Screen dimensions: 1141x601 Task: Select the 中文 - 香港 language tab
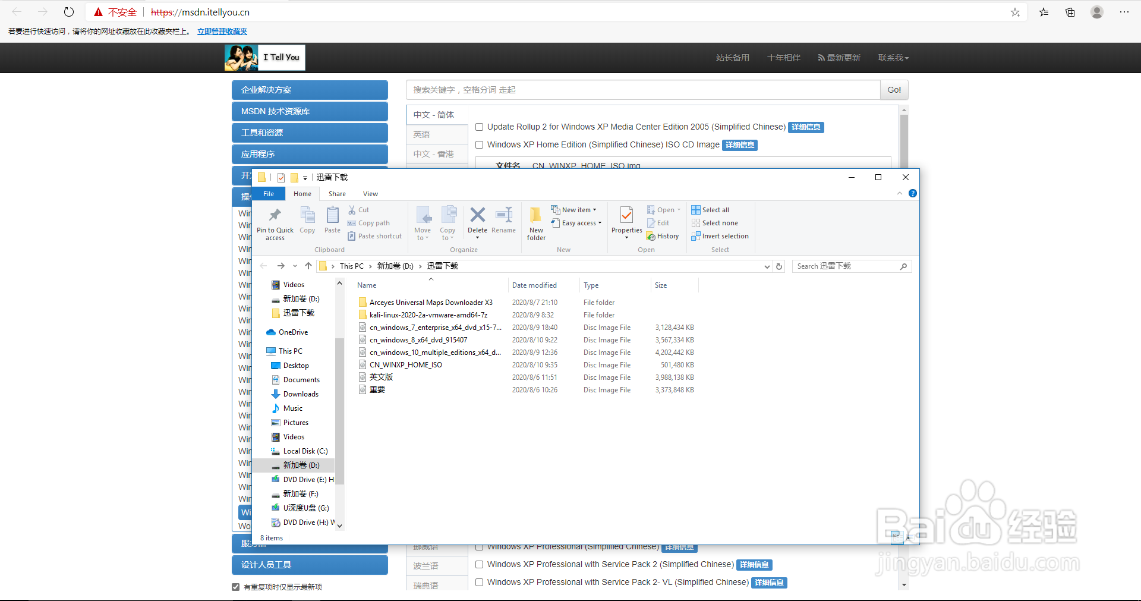(x=437, y=154)
